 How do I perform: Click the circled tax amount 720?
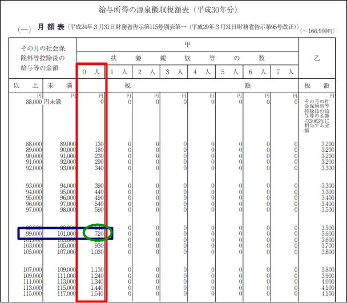[x=99, y=234]
